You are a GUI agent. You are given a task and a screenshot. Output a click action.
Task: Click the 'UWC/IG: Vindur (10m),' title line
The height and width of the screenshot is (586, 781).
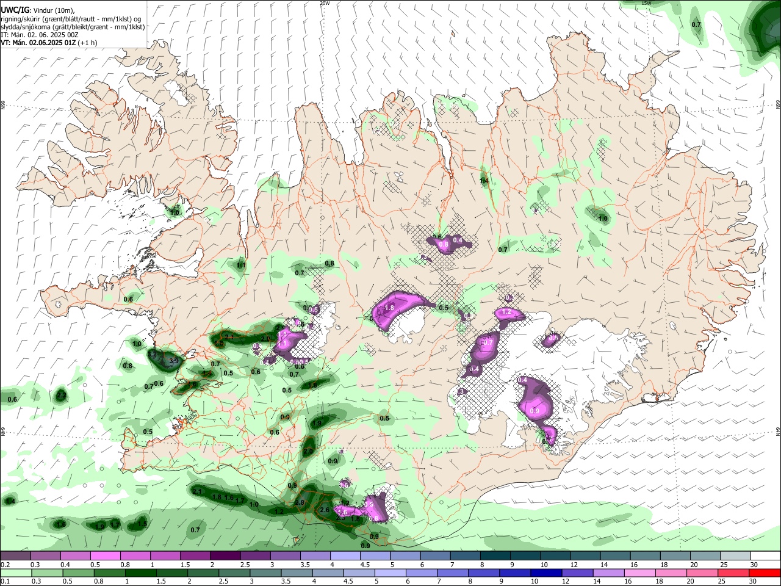coord(38,10)
